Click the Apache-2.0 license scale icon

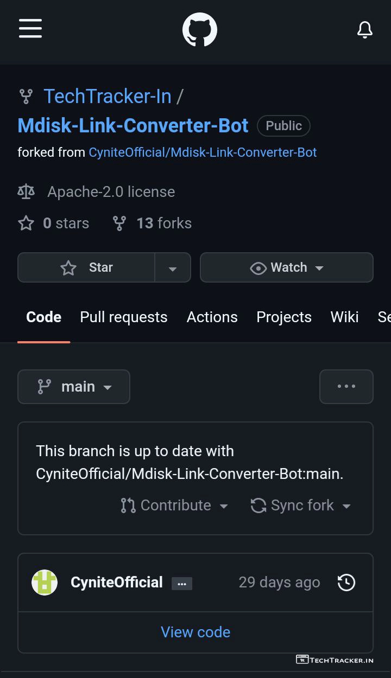point(26,191)
